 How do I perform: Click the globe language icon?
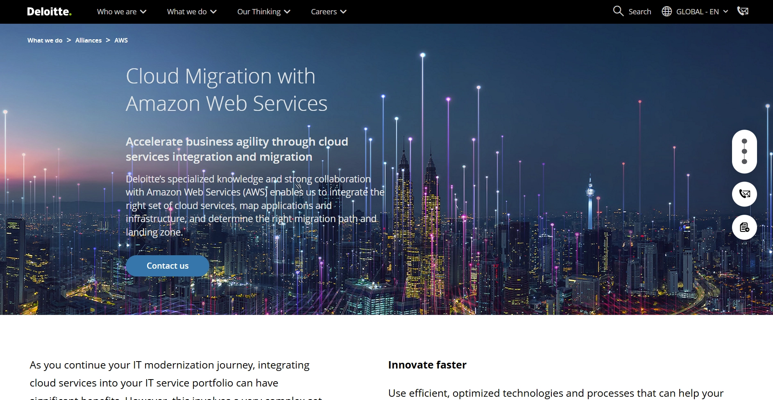pyautogui.click(x=667, y=11)
